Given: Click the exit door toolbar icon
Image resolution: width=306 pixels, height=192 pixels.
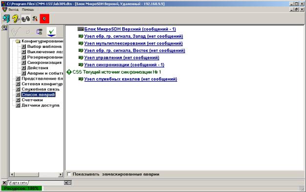Looking at the screenshot, I should (x=6, y=19).
